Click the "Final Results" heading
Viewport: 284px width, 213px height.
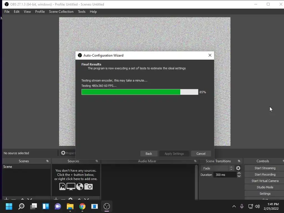[91, 64]
